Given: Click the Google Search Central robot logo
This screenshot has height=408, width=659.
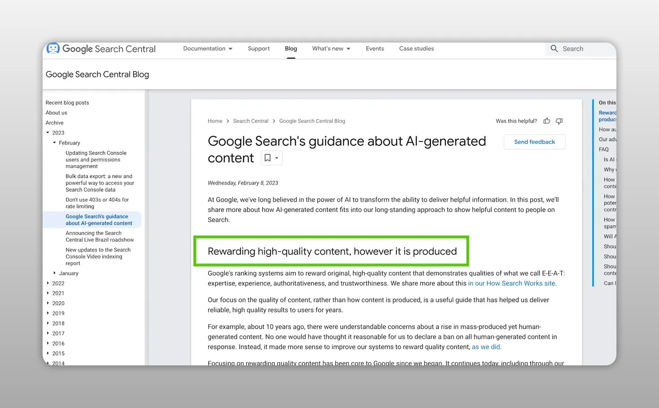Looking at the screenshot, I should pyautogui.click(x=53, y=48).
